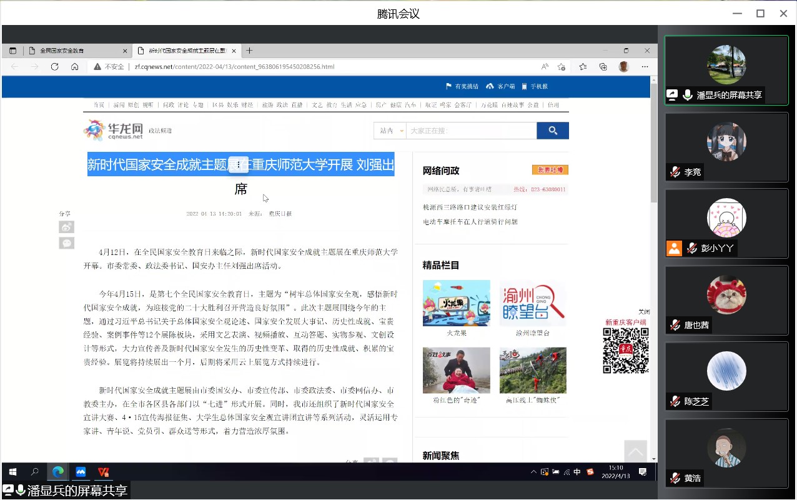Image resolution: width=797 pixels, height=500 pixels.
Task: Toggle 李竞's muted microphone icon
Action: coord(675,172)
